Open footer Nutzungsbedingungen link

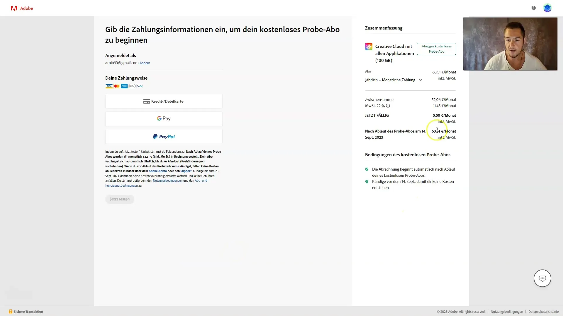[507, 312]
